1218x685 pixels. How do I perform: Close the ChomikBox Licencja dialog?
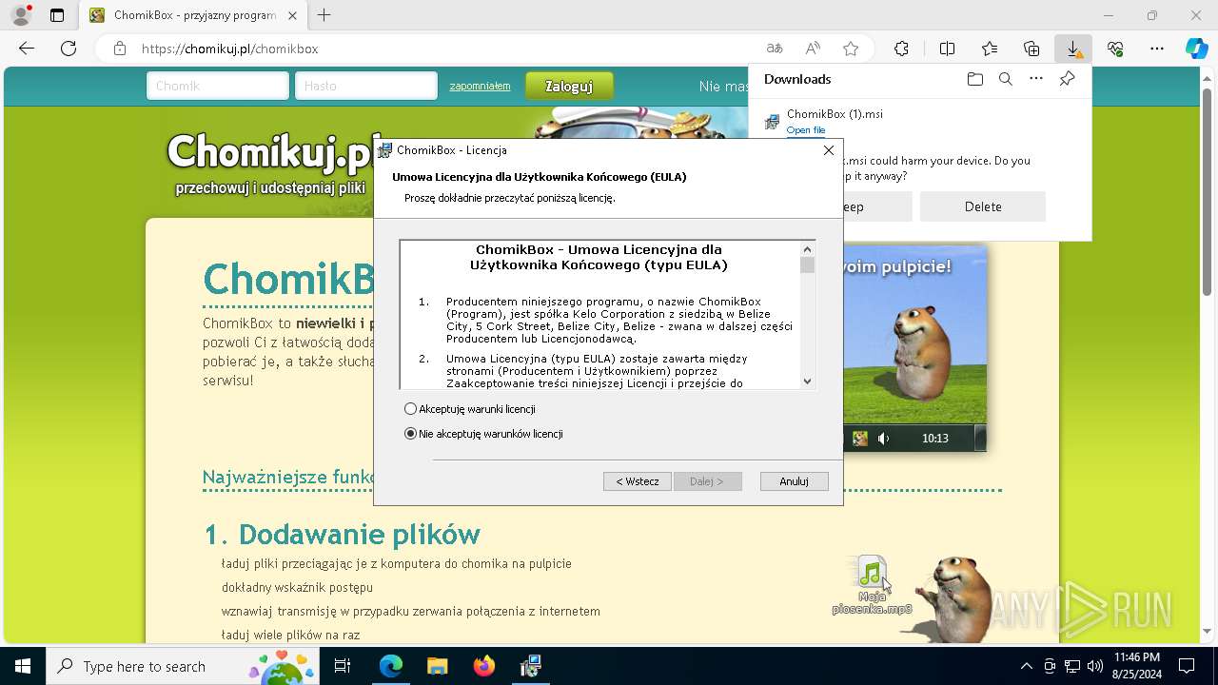pyautogui.click(x=828, y=150)
